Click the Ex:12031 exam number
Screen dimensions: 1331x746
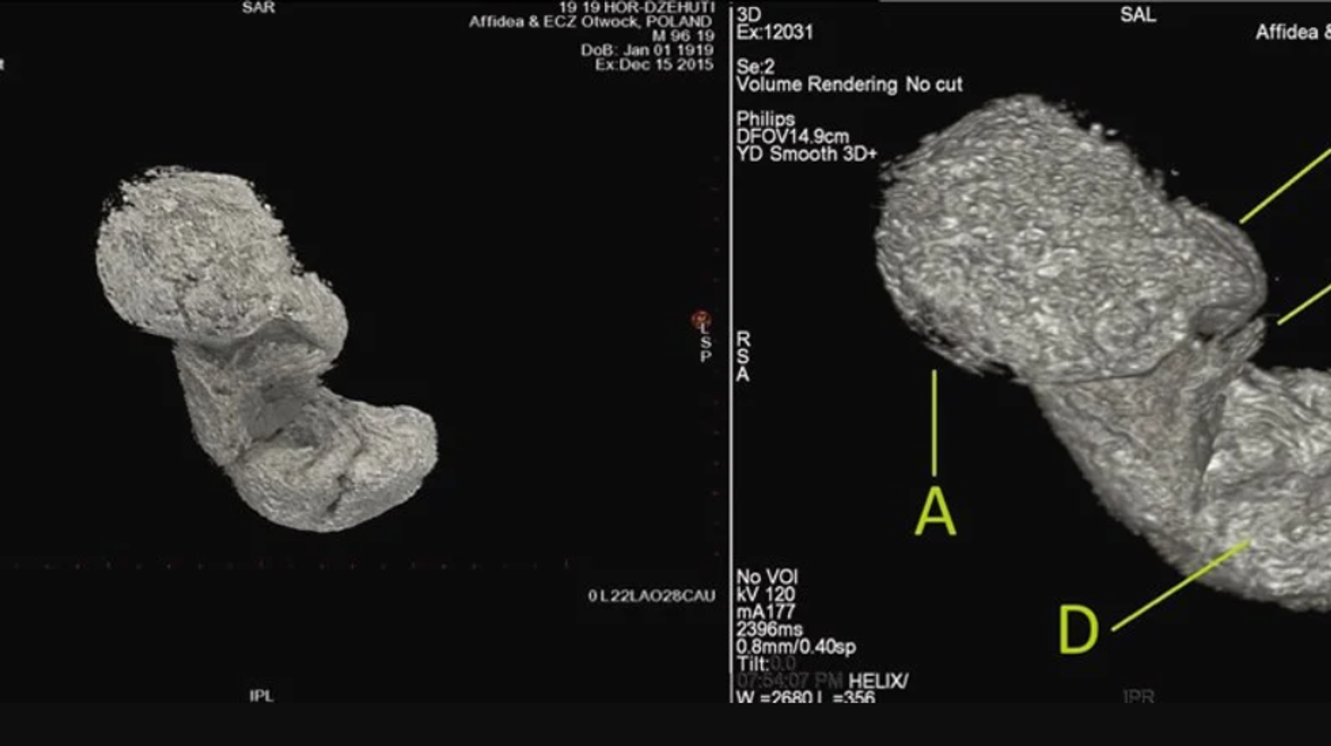774,32
